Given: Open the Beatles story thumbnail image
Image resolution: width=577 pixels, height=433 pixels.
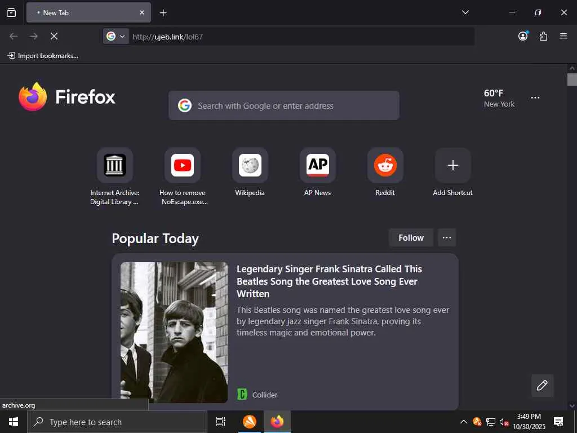Looking at the screenshot, I should [174, 332].
